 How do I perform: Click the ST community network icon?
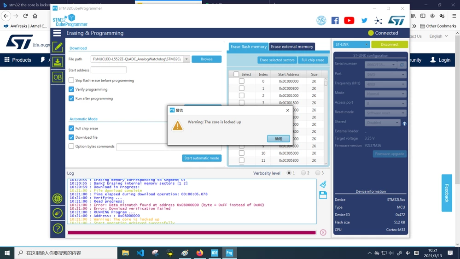378,20
